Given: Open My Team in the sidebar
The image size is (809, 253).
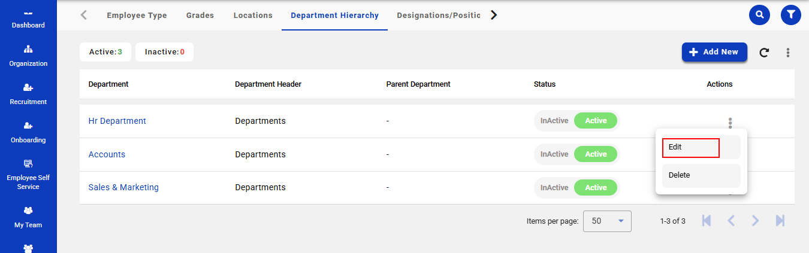Looking at the screenshot, I should [x=28, y=217].
